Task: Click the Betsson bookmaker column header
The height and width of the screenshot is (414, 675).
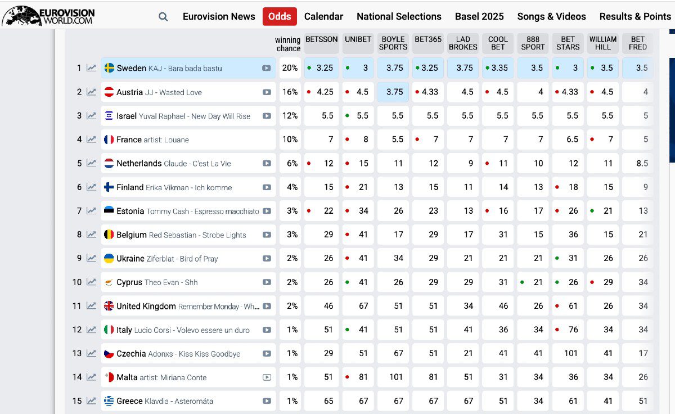Action: click(322, 40)
